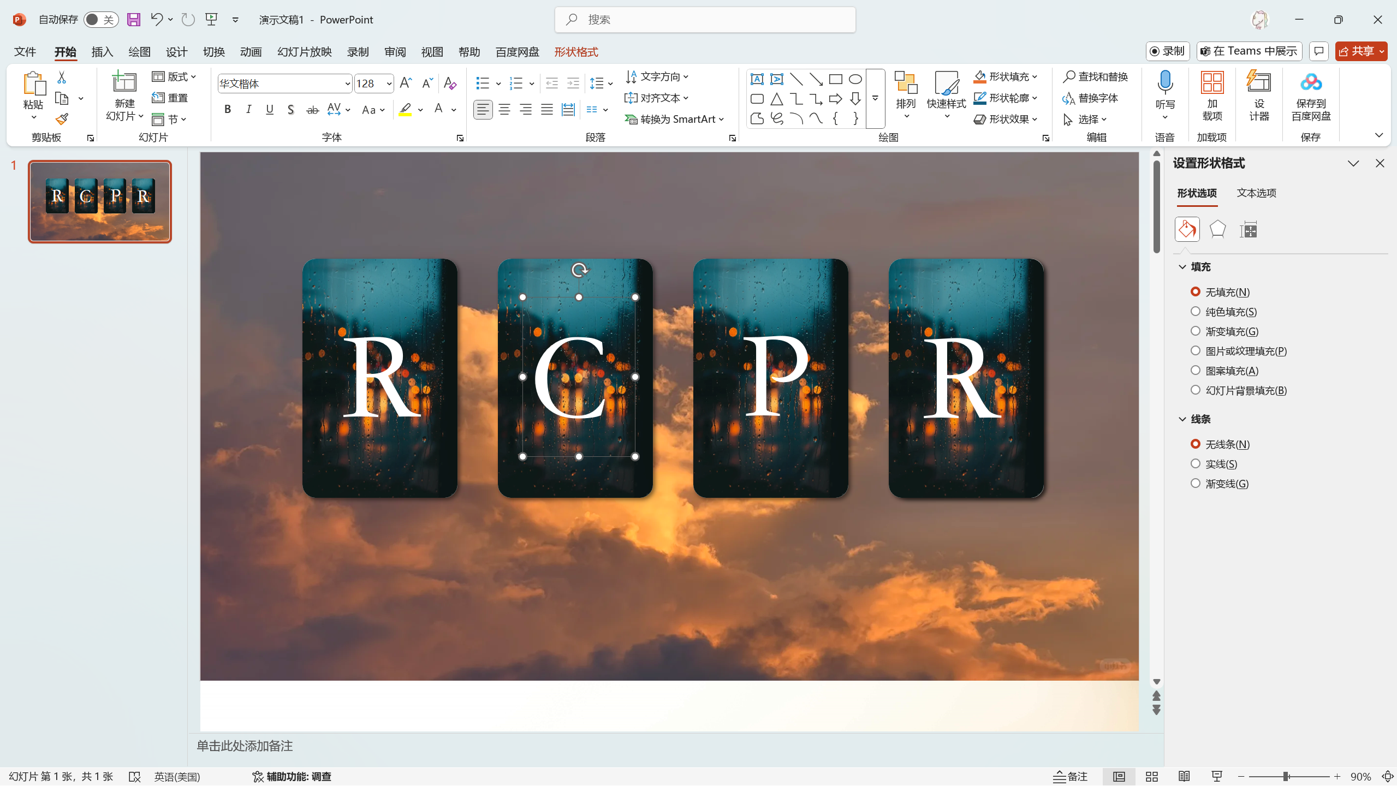
Task: Open Effects pentagon tab in pane
Action: pyautogui.click(x=1217, y=229)
